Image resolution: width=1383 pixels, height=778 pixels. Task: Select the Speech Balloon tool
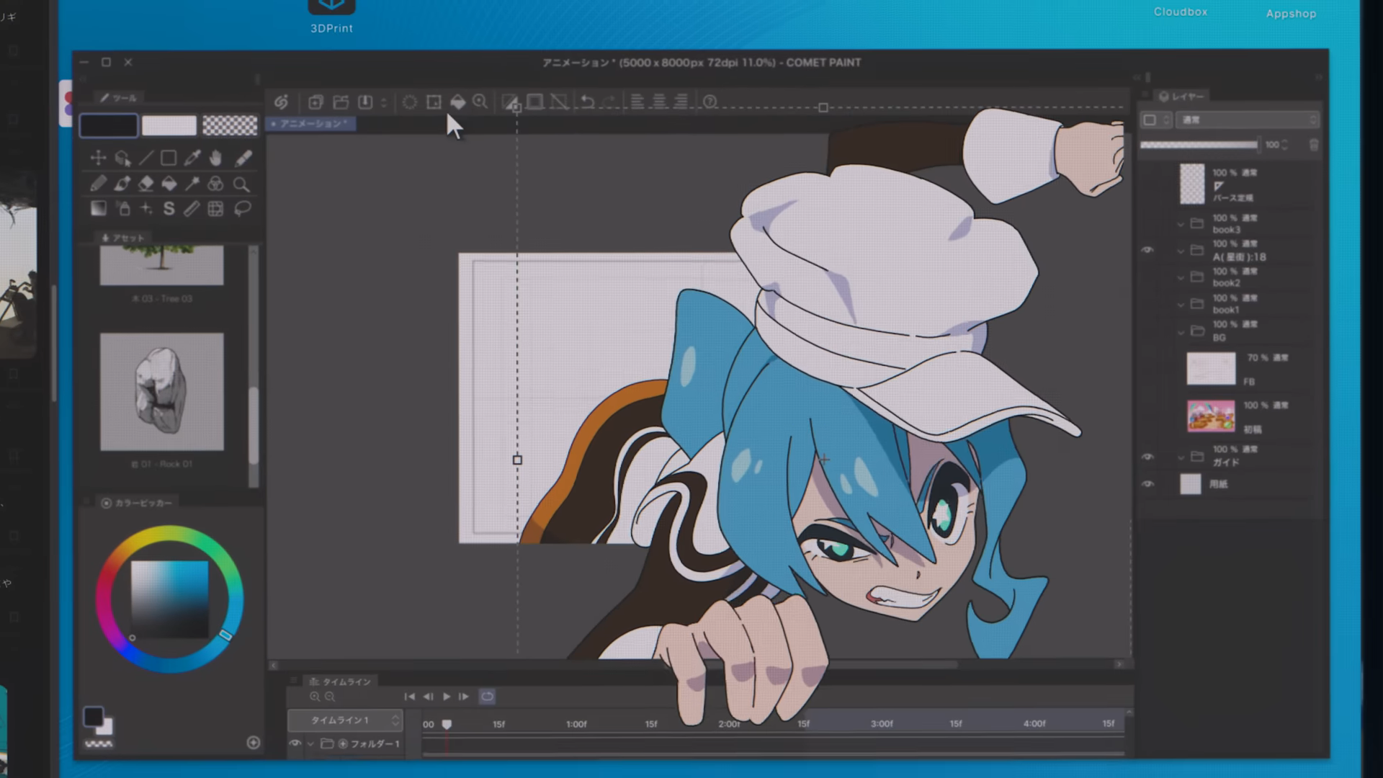[x=243, y=209]
